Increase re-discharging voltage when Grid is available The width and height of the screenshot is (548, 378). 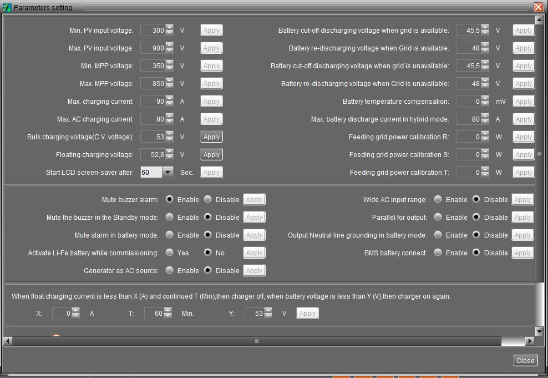pyautogui.click(x=485, y=45)
